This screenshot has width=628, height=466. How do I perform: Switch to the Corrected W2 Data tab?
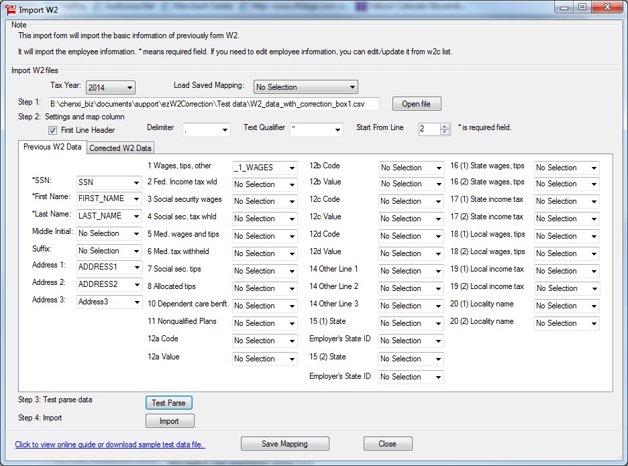click(121, 148)
